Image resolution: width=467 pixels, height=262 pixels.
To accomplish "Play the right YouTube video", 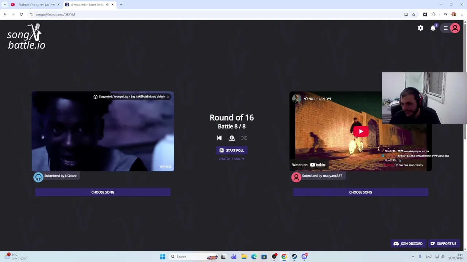I will [360, 131].
